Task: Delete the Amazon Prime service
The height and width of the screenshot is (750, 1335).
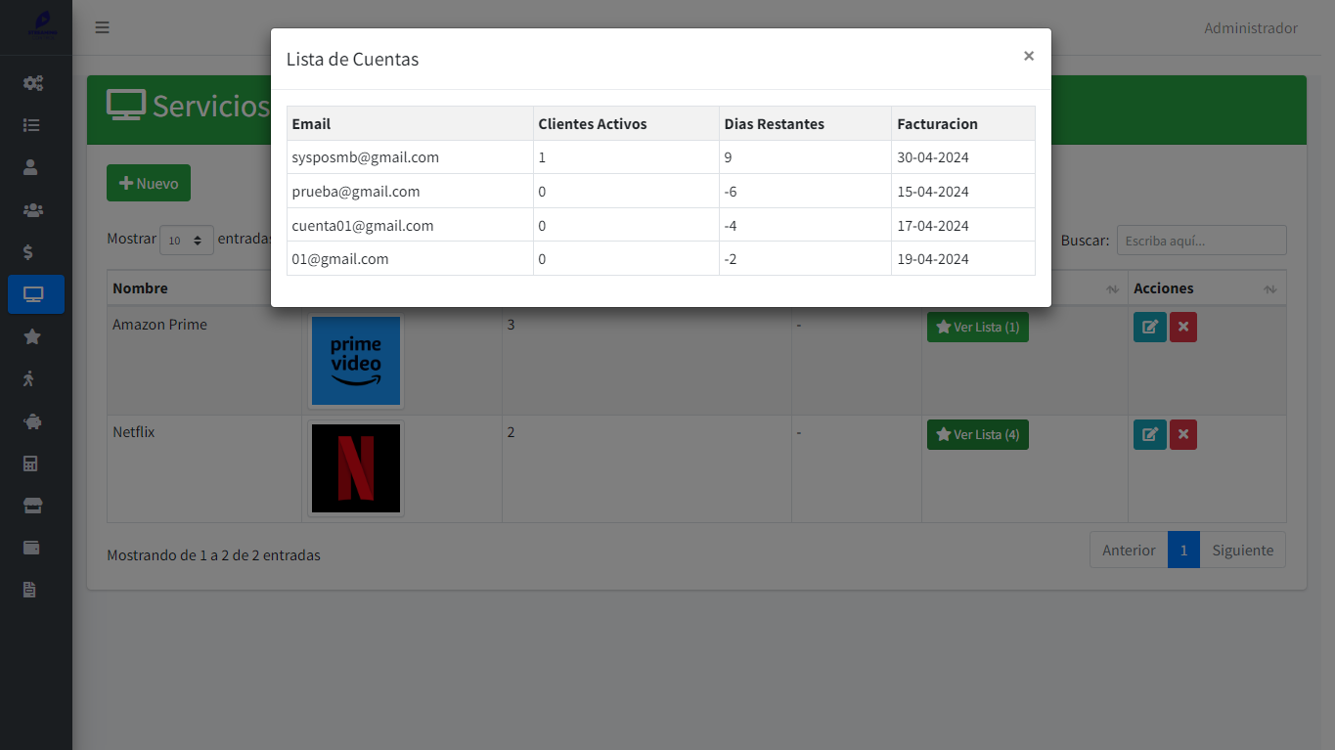Action: click(1183, 327)
